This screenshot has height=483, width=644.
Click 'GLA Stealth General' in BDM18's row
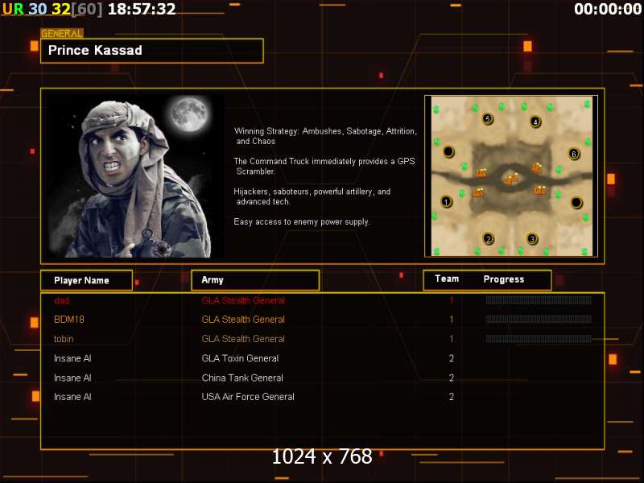pyautogui.click(x=243, y=320)
